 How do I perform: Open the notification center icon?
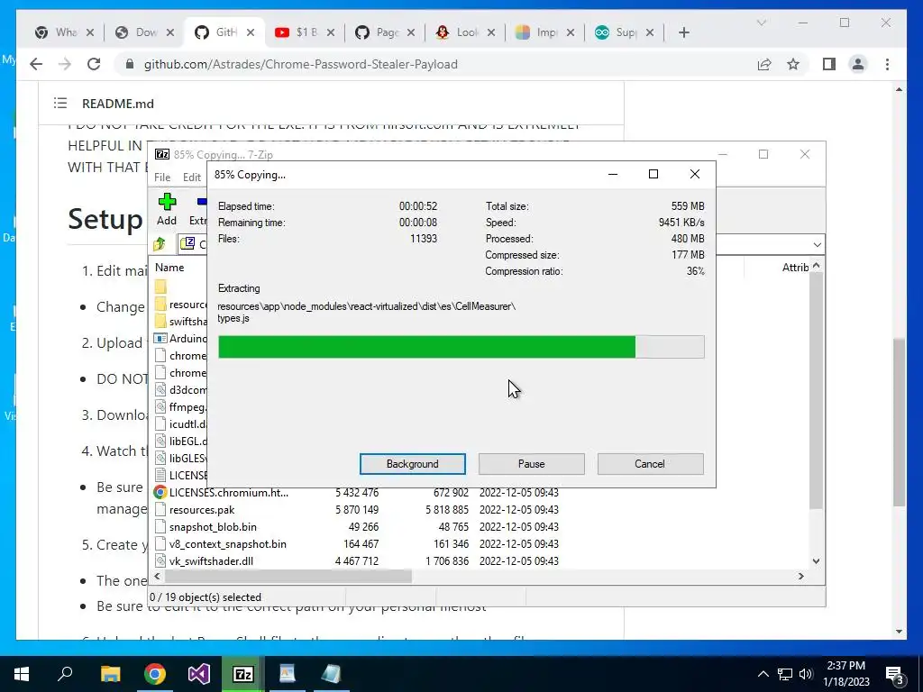[x=896, y=674]
